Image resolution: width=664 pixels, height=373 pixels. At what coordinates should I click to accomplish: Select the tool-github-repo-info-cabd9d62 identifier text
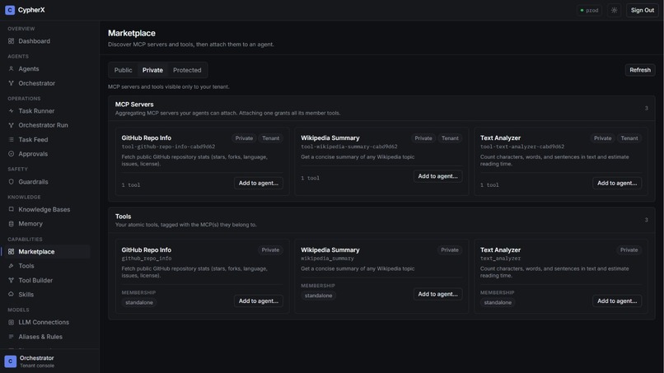pyautogui.click(x=168, y=147)
